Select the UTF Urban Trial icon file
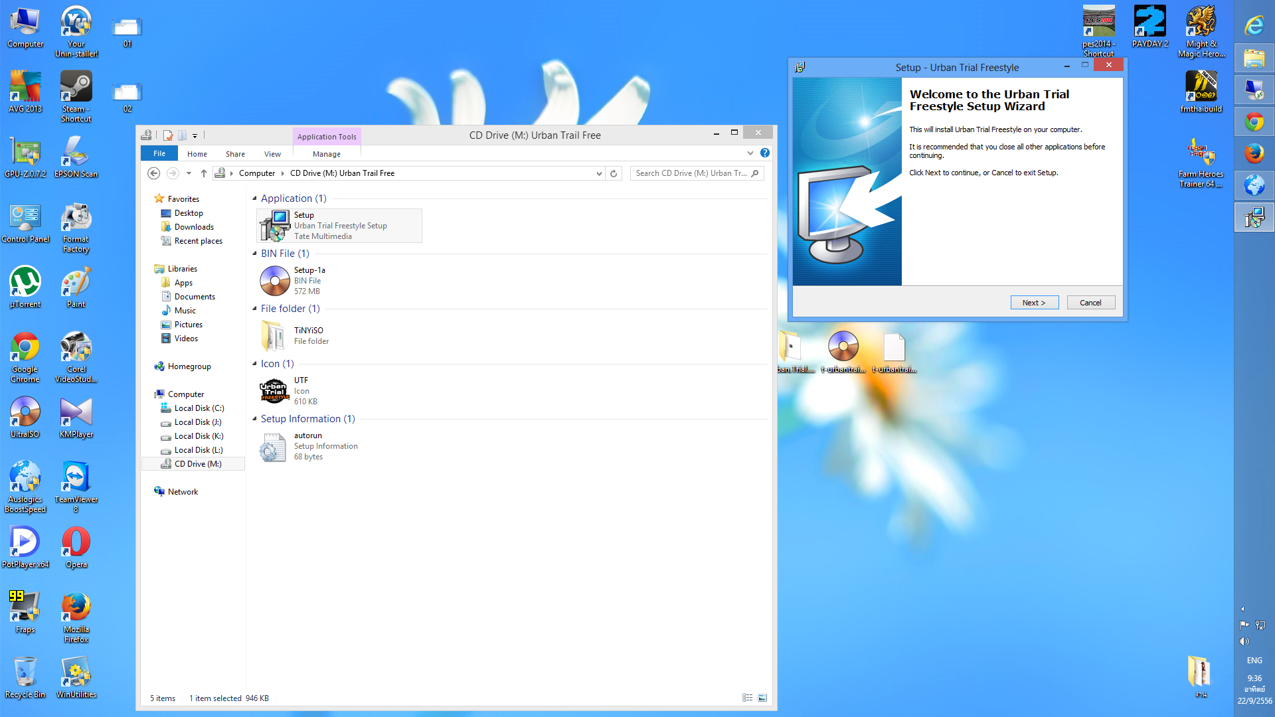The image size is (1275, 717). 274,391
